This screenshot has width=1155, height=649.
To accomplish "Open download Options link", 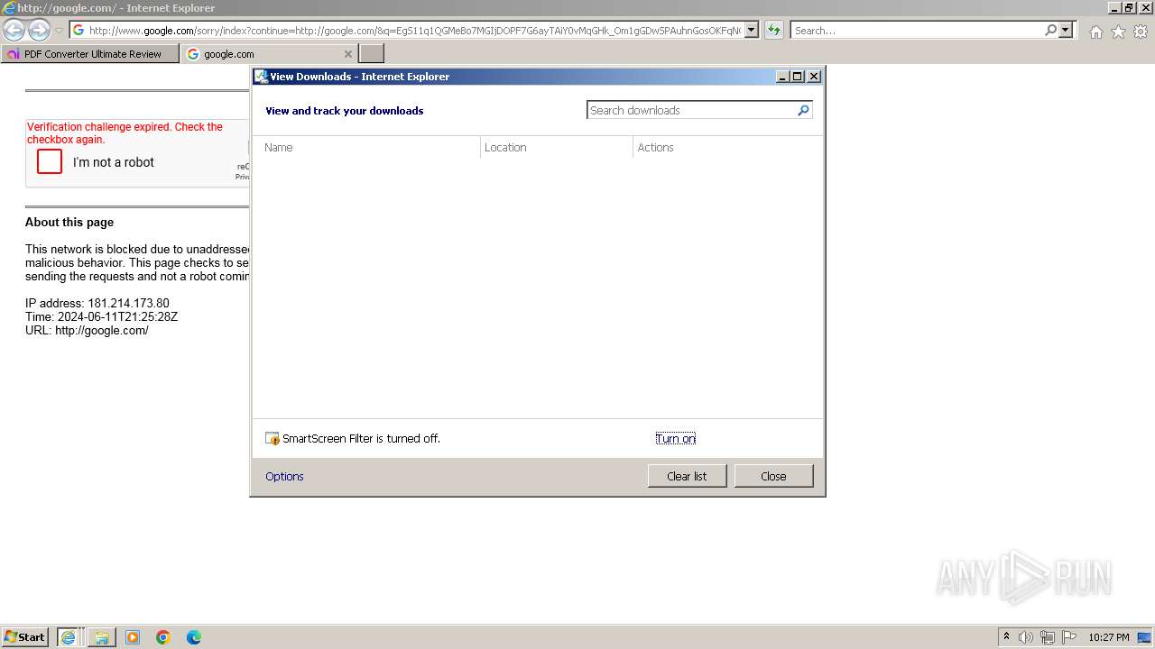I will [x=284, y=477].
